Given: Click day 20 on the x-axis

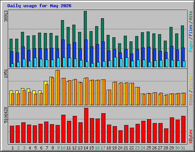Looking at the screenshot, I should click(x=120, y=148).
